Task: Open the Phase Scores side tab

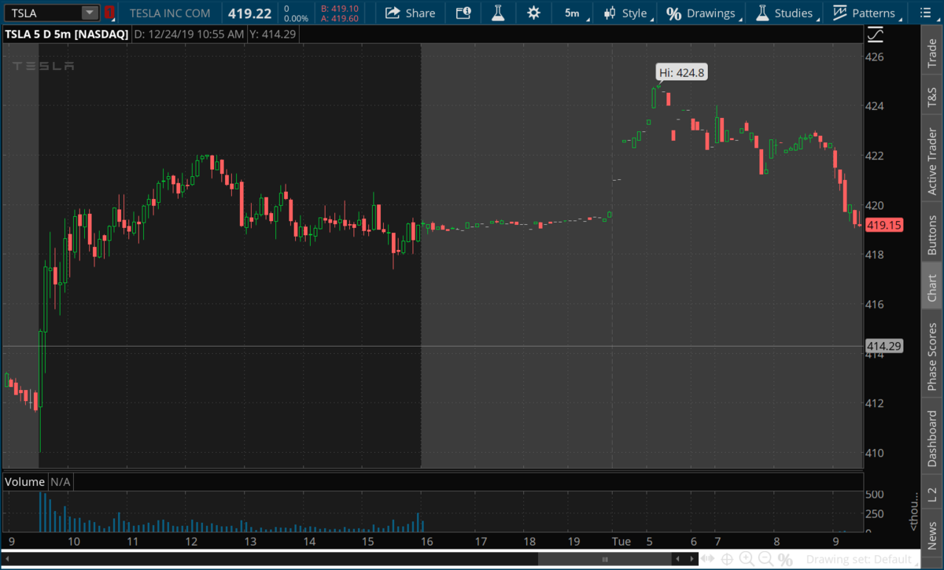Action: (932, 355)
